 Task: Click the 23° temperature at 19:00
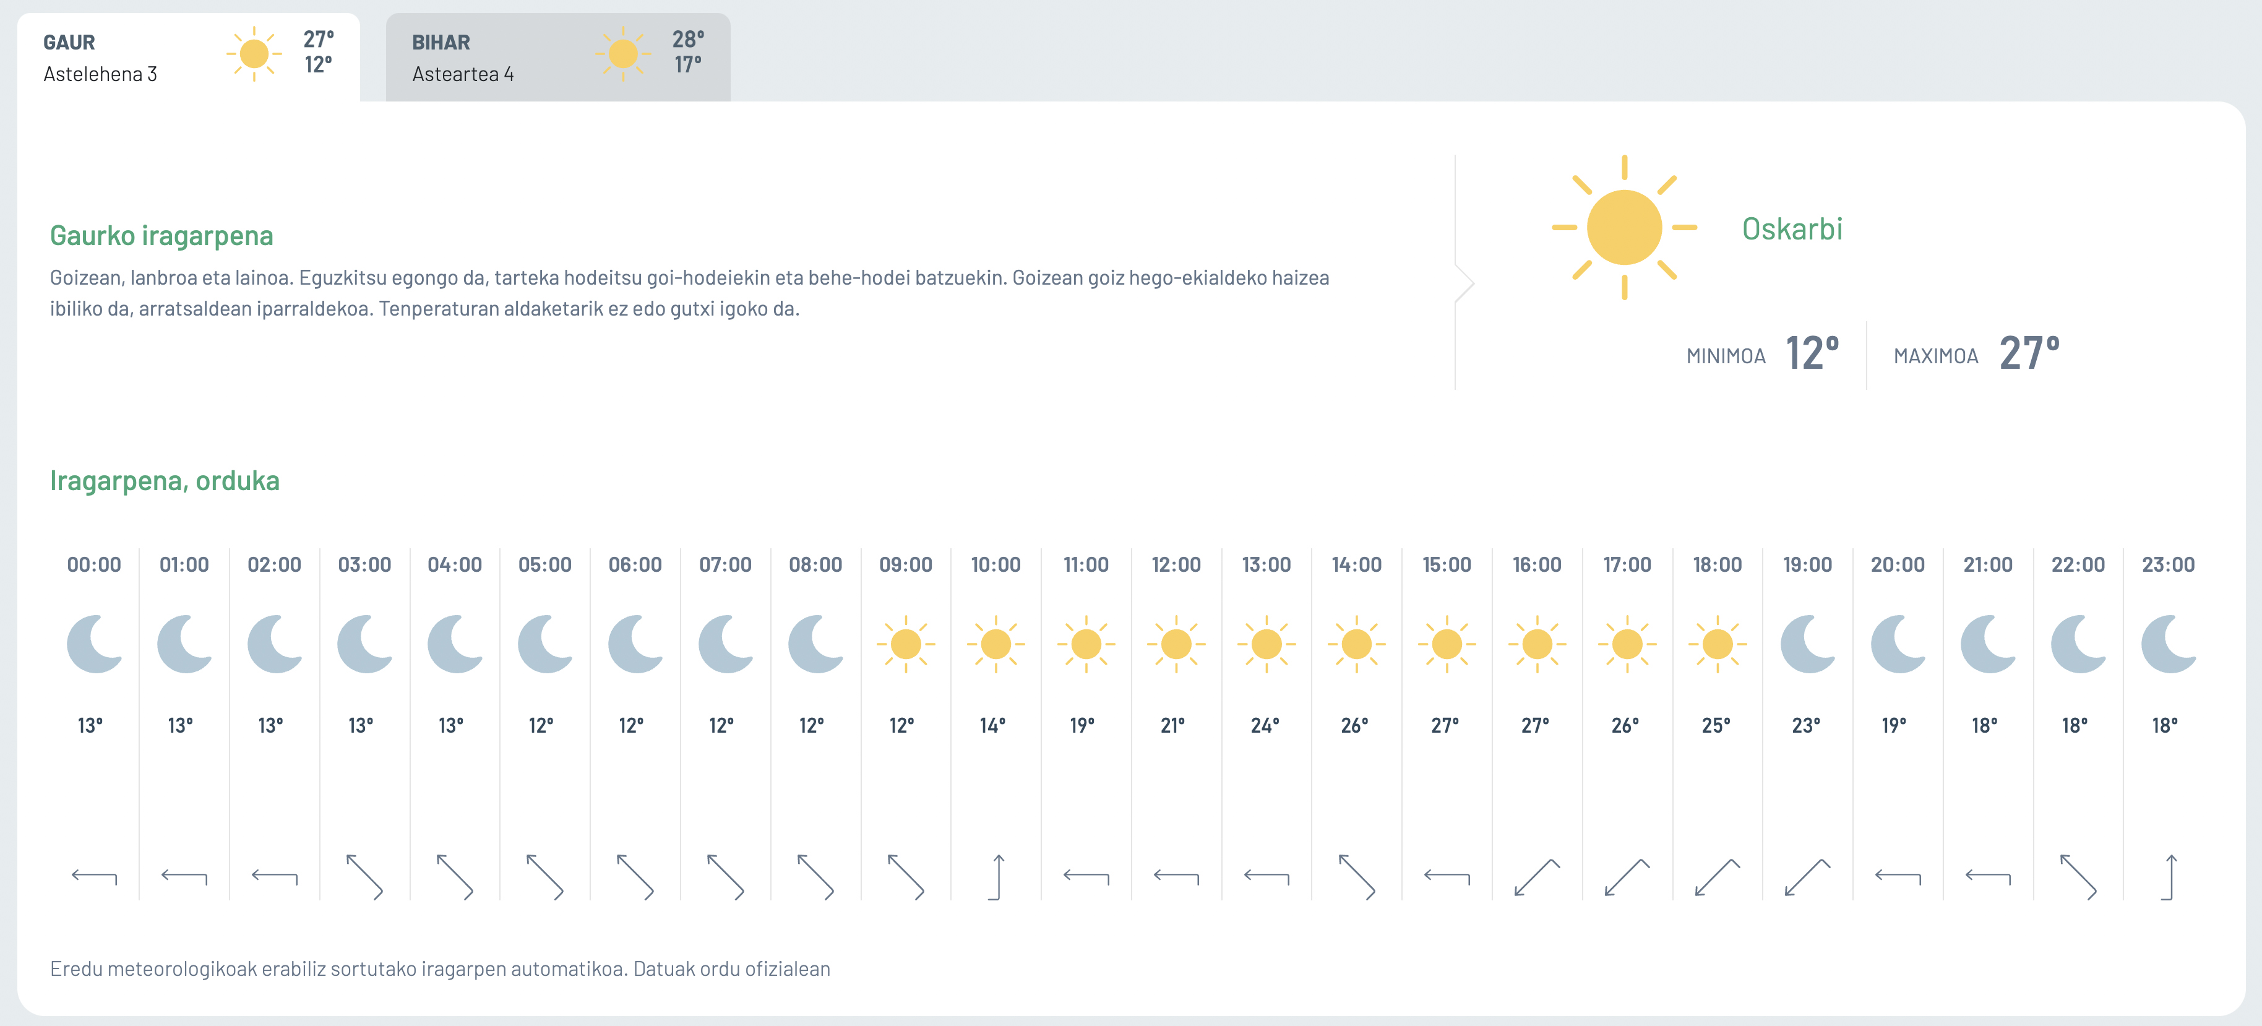tap(1806, 726)
